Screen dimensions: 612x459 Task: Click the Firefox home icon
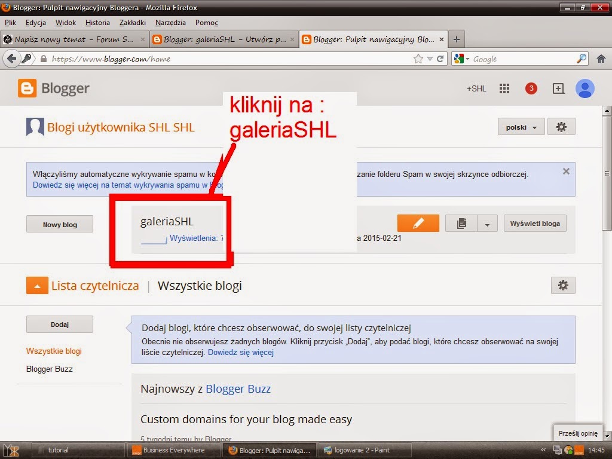click(x=601, y=59)
